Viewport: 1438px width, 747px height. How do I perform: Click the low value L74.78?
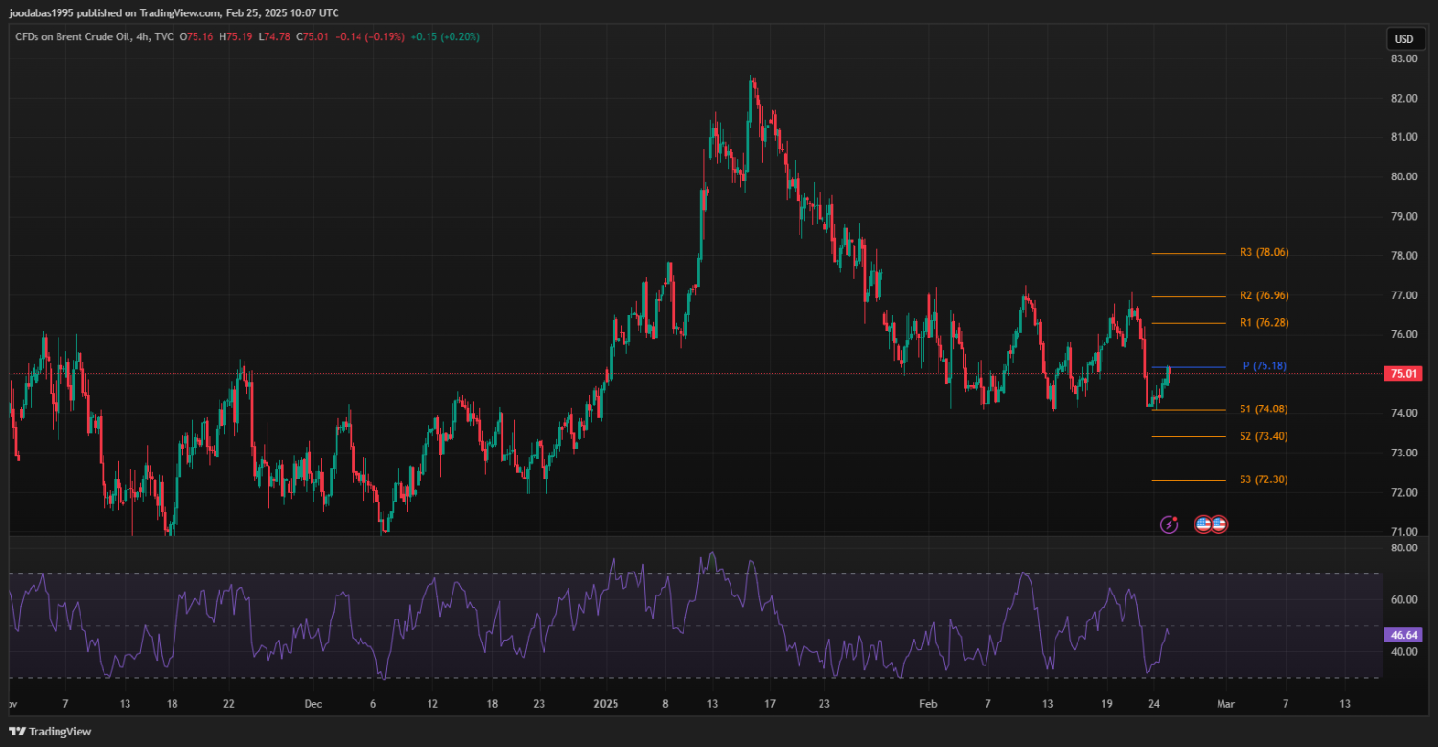(274, 37)
